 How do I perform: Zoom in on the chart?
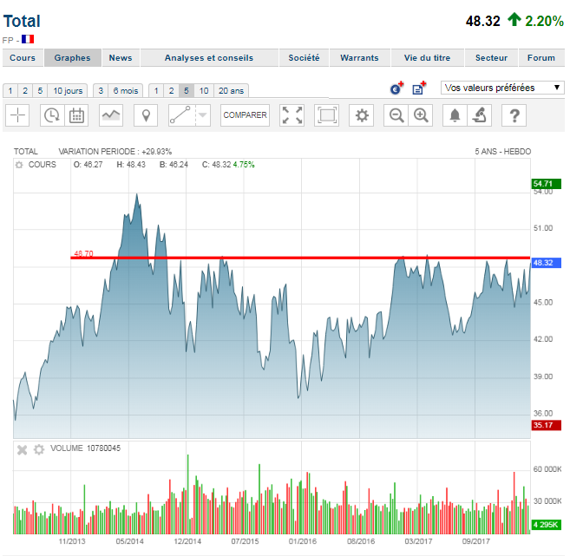click(x=421, y=115)
